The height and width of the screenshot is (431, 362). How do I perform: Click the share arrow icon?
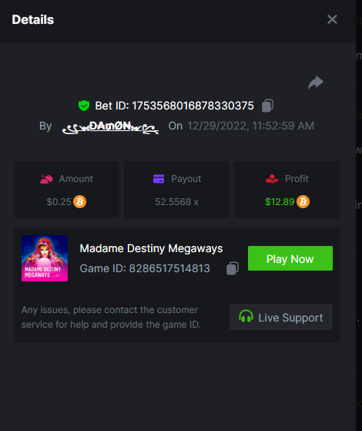(x=316, y=82)
